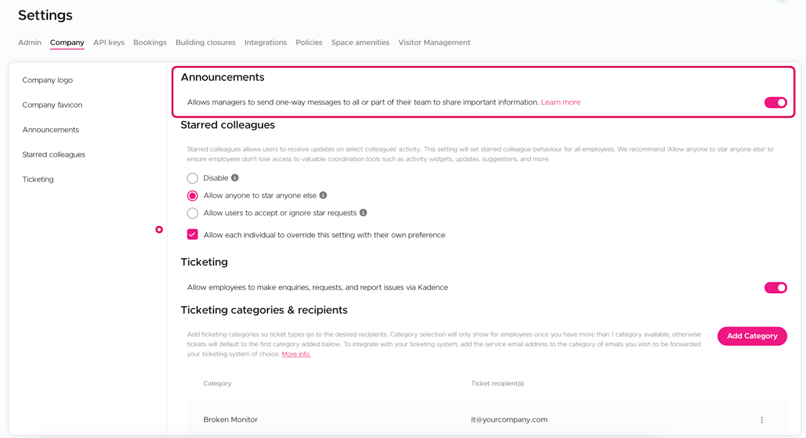Screen dimensions: 806x438
Task: Click info icon next to 'Allow anyone to star'
Action: click(x=323, y=196)
